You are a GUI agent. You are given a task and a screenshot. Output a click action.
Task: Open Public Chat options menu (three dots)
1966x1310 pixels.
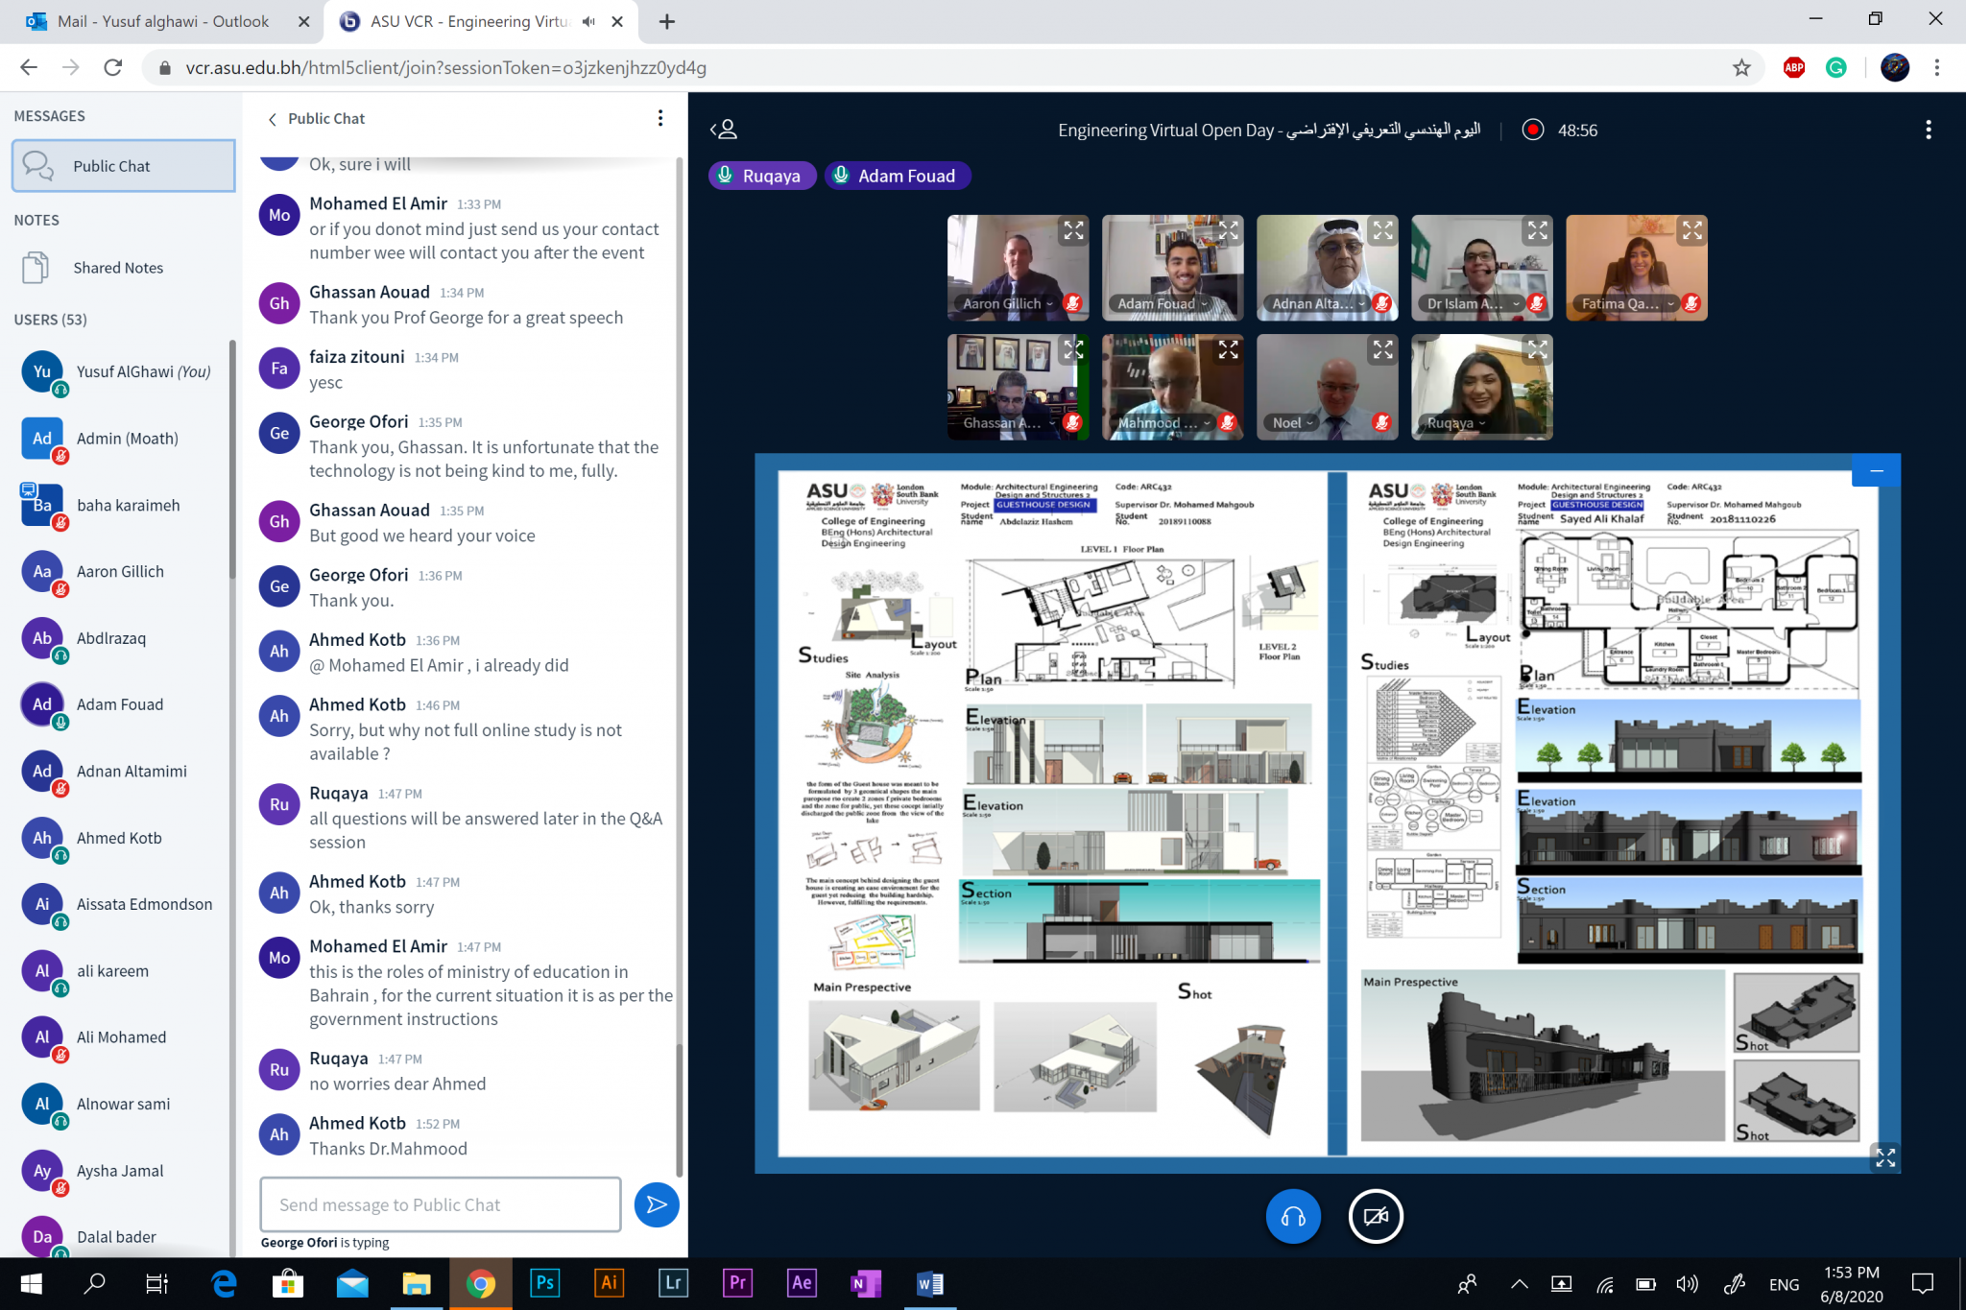(659, 118)
